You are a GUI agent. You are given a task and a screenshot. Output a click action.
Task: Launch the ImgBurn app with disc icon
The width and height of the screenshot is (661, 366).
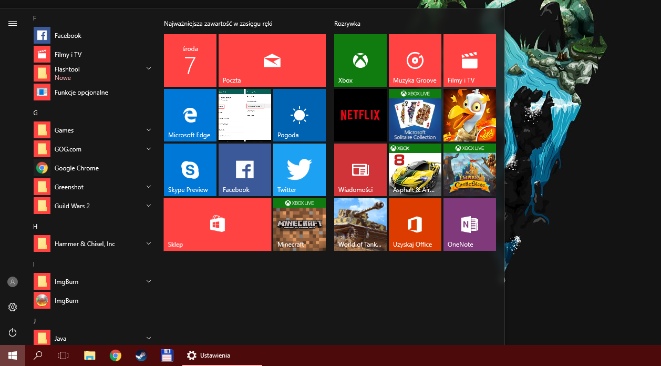point(92,301)
